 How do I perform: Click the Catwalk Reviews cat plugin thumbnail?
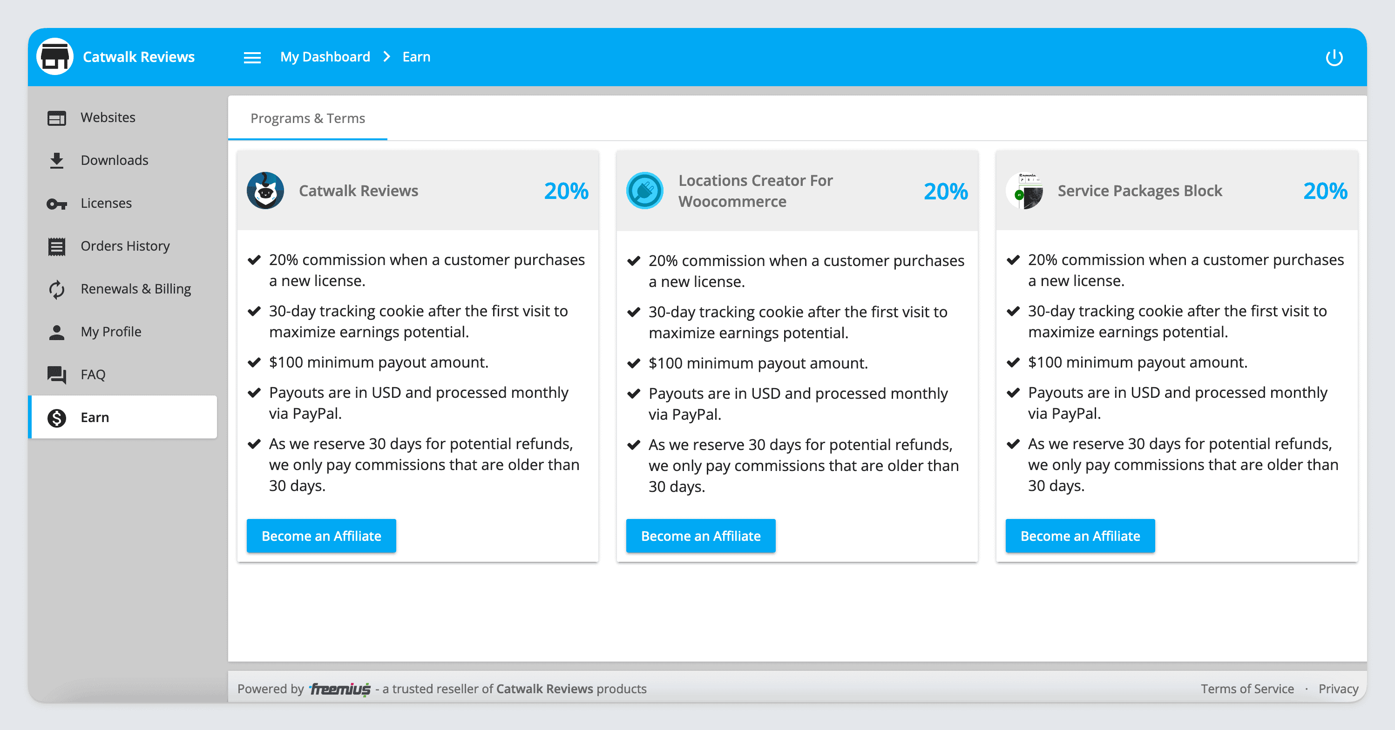(x=265, y=191)
